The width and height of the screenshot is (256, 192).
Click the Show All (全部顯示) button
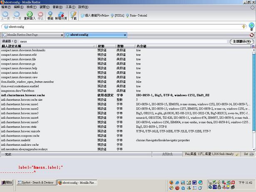(241, 42)
